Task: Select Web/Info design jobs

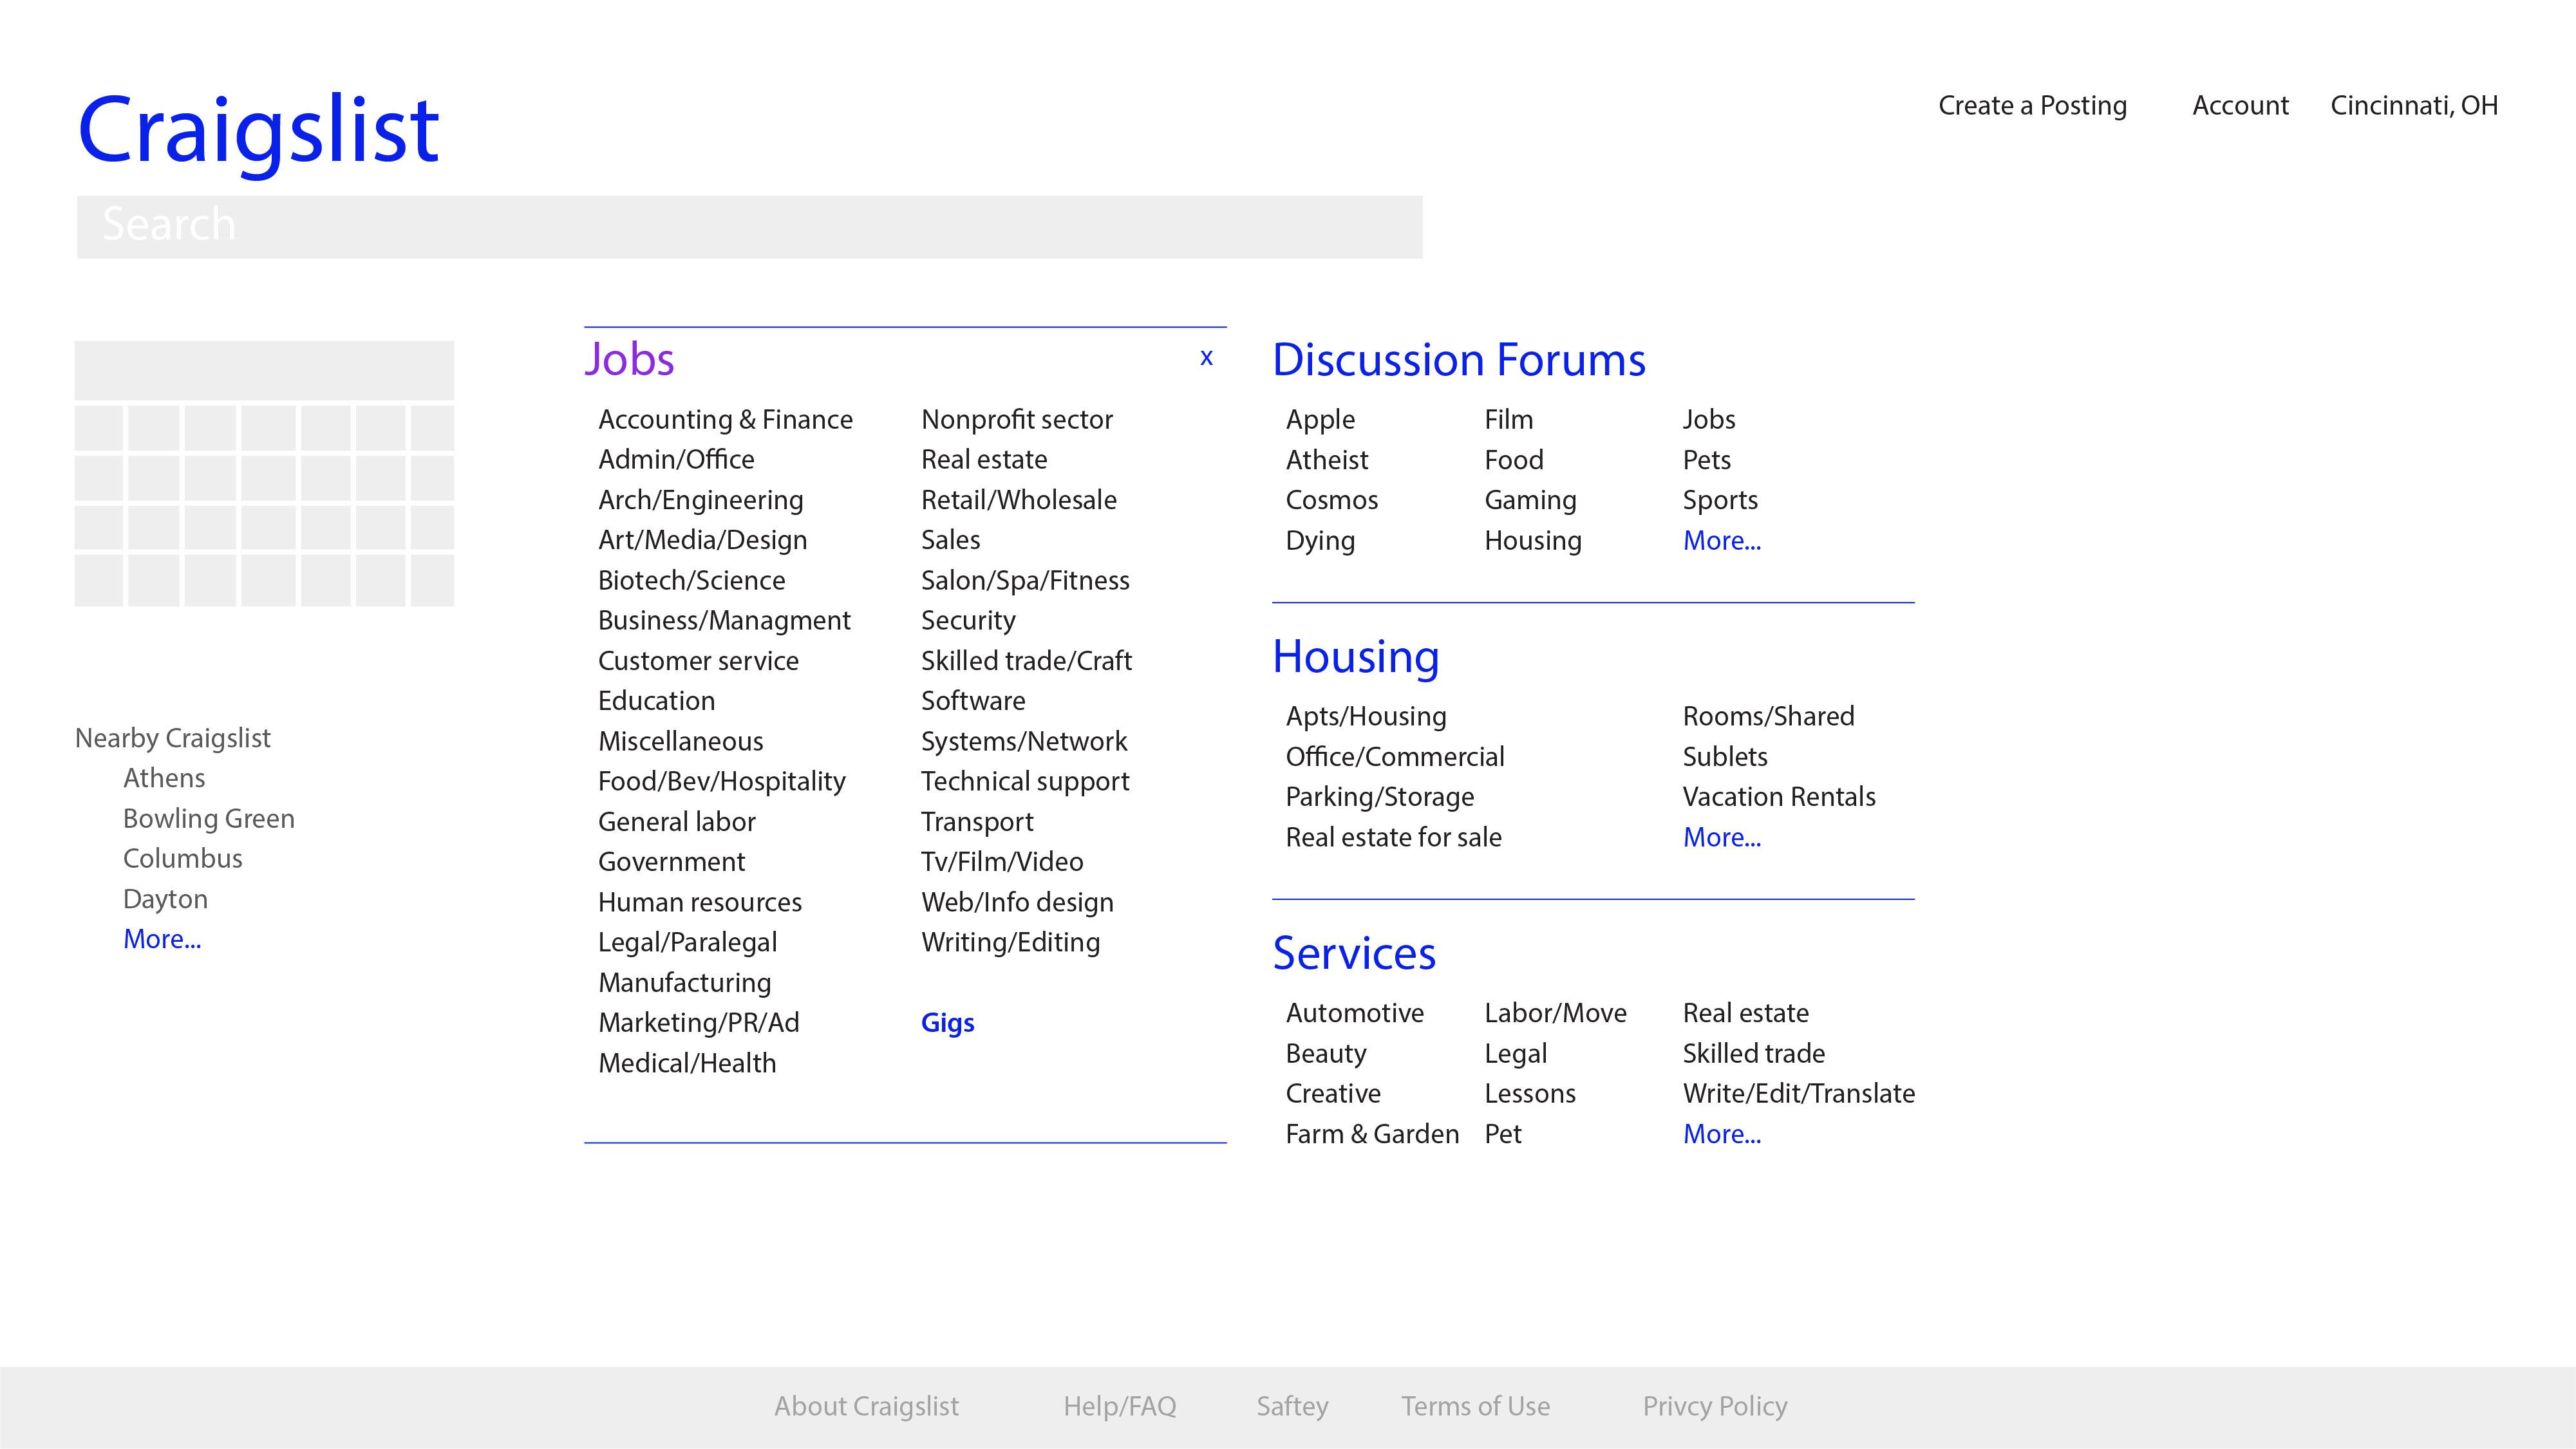Action: [1017, 902]
